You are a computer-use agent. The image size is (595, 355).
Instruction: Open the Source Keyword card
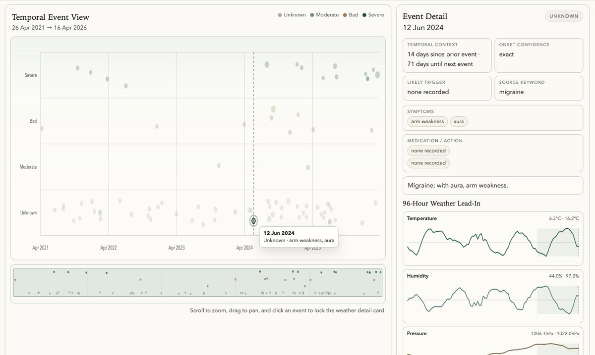click(539, 88)
